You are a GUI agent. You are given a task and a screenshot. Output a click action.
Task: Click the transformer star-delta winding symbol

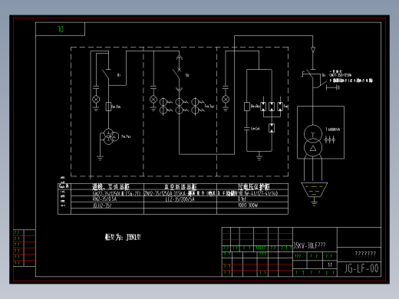pos(313,141)
